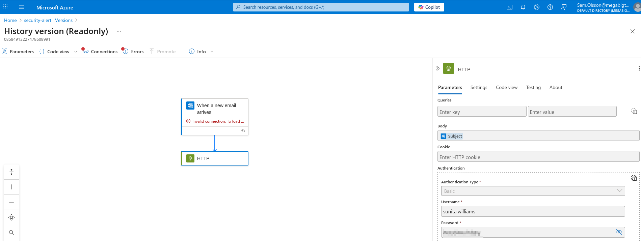This screenshot has height=241, width=641.
Task: Open portal settings gear
Action: [x=537, y=7]
